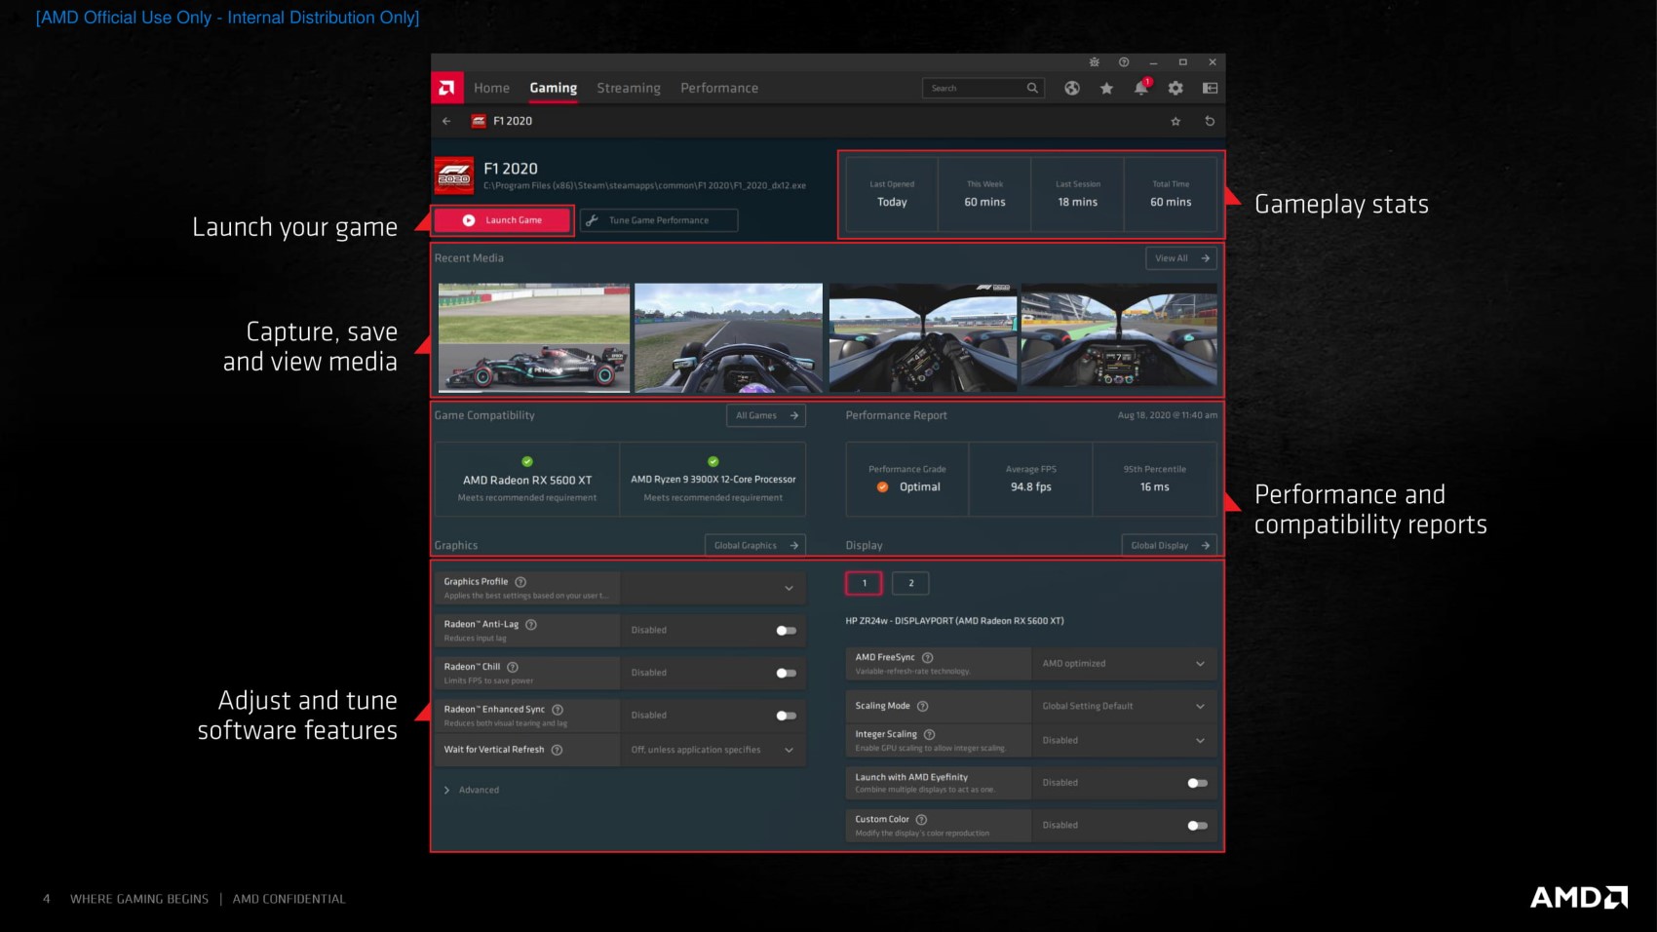Click the F1 2020 breadcrumb icon
The width and height of the screenshot is (1657, 932).
pyautogui.click(x=479, y=121)
